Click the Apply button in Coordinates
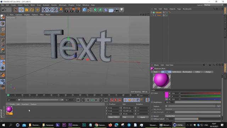This screenshot has width=227, height=128. tap(143, 117)
